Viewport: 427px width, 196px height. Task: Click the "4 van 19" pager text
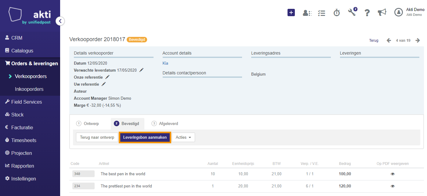click(x=403, y=40)
